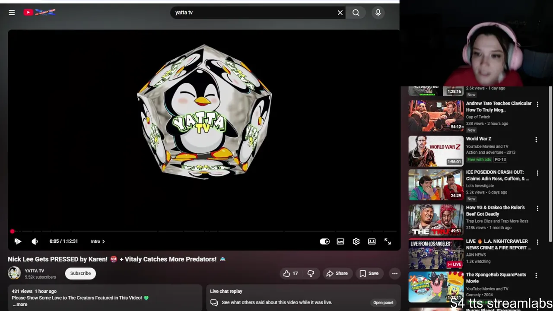Click 'Trap Lore Clips and Trap More Ross'

(497, 221)
